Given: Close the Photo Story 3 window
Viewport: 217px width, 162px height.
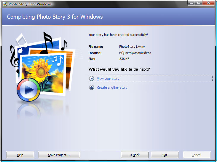Looking at the screenshot, I should tap(208, 3).
